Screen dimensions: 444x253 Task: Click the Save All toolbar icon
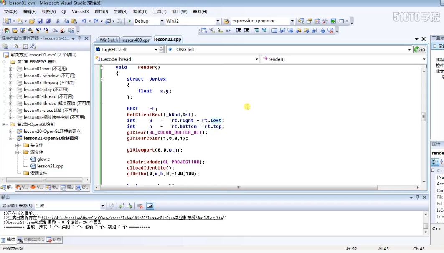[48, 21]
